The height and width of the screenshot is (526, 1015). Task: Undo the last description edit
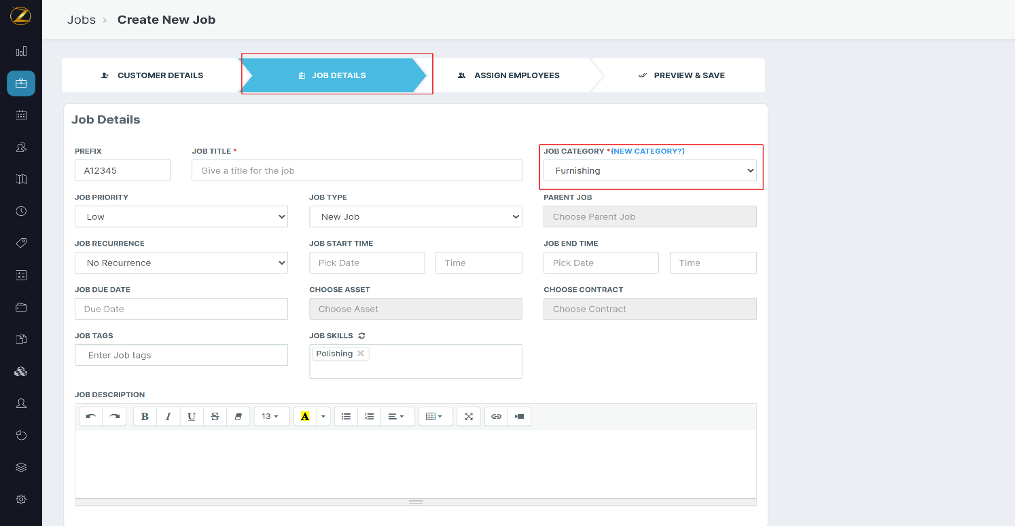click(x=91, y=417)
